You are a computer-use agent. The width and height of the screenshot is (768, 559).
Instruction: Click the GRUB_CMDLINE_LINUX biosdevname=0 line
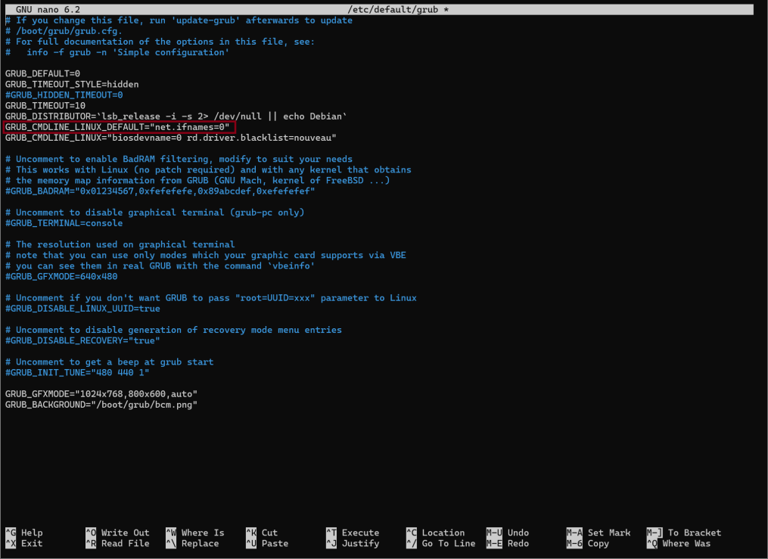(171, 138)
